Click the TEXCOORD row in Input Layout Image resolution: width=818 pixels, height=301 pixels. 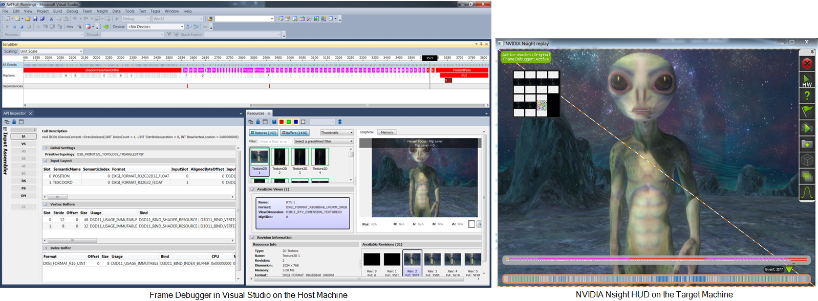139,182
